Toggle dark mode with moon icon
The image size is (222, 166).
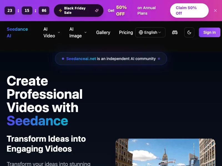coord(189,32)
